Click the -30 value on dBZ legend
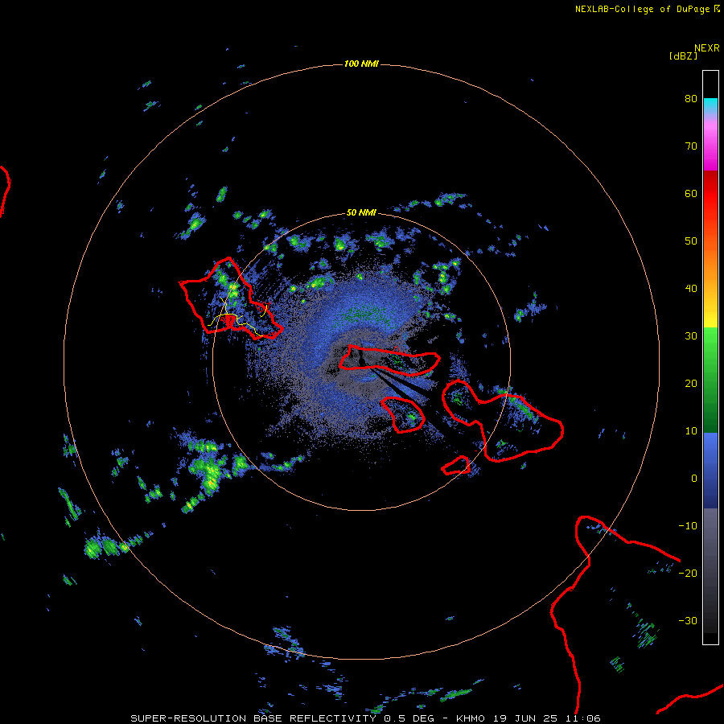This screenshot has width=724, height=724. 688,621
